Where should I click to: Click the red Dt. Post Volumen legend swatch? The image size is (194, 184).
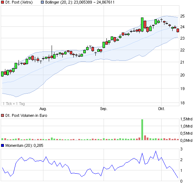coord(2,115)
